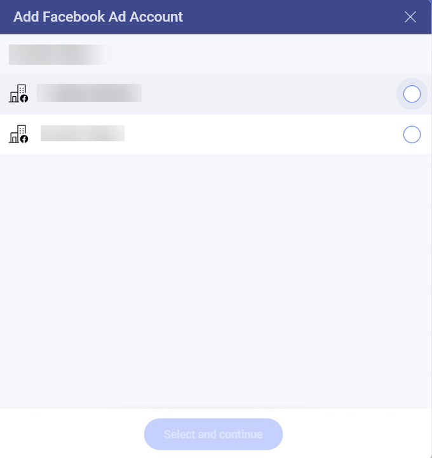Image resolution: width=432 pixels, height=458 pixels.
Task: Choose the highlighted account via its hovered radio circle
Action: coord(412,94)
